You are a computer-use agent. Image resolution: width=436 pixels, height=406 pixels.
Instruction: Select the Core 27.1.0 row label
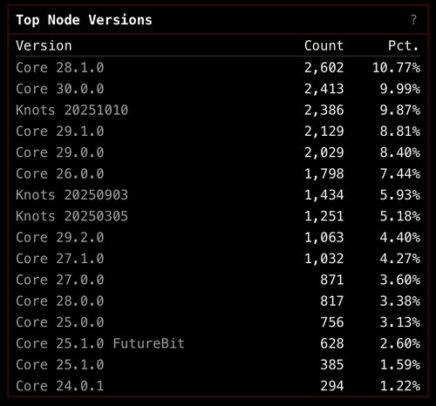point(60,259)
